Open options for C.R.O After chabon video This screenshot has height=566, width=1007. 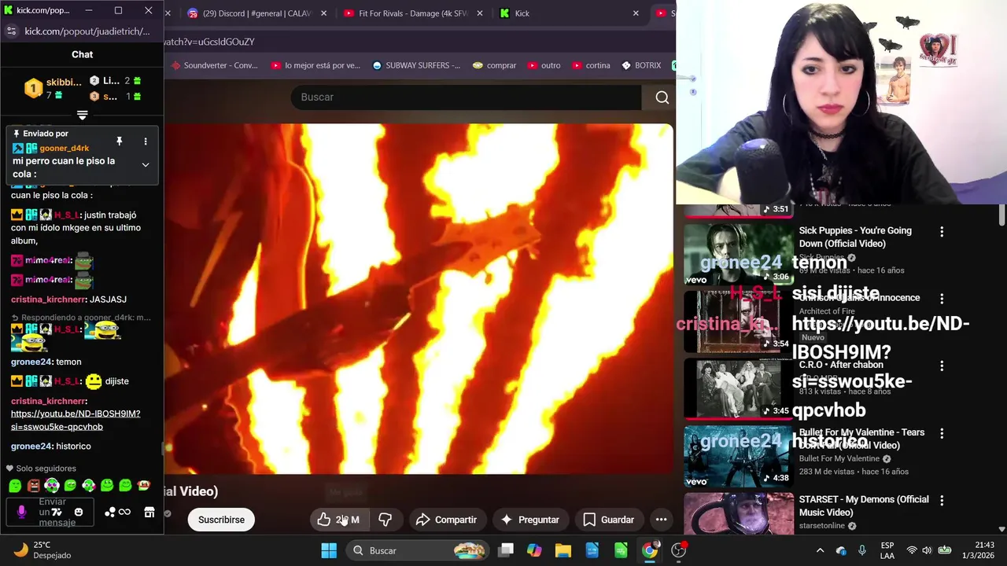[x=942, y=366]
